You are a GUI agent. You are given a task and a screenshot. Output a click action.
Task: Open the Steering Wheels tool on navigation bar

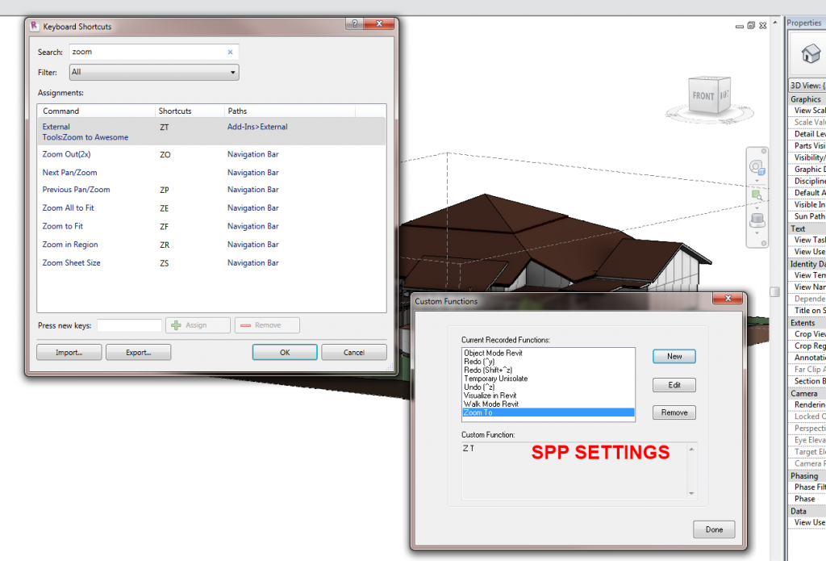click(x=756, y=165)
